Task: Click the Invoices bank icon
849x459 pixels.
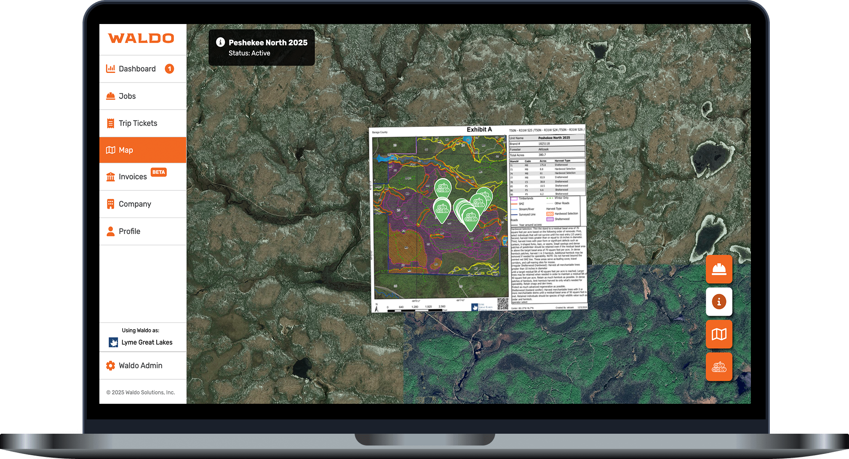Action: click(110, 177)
